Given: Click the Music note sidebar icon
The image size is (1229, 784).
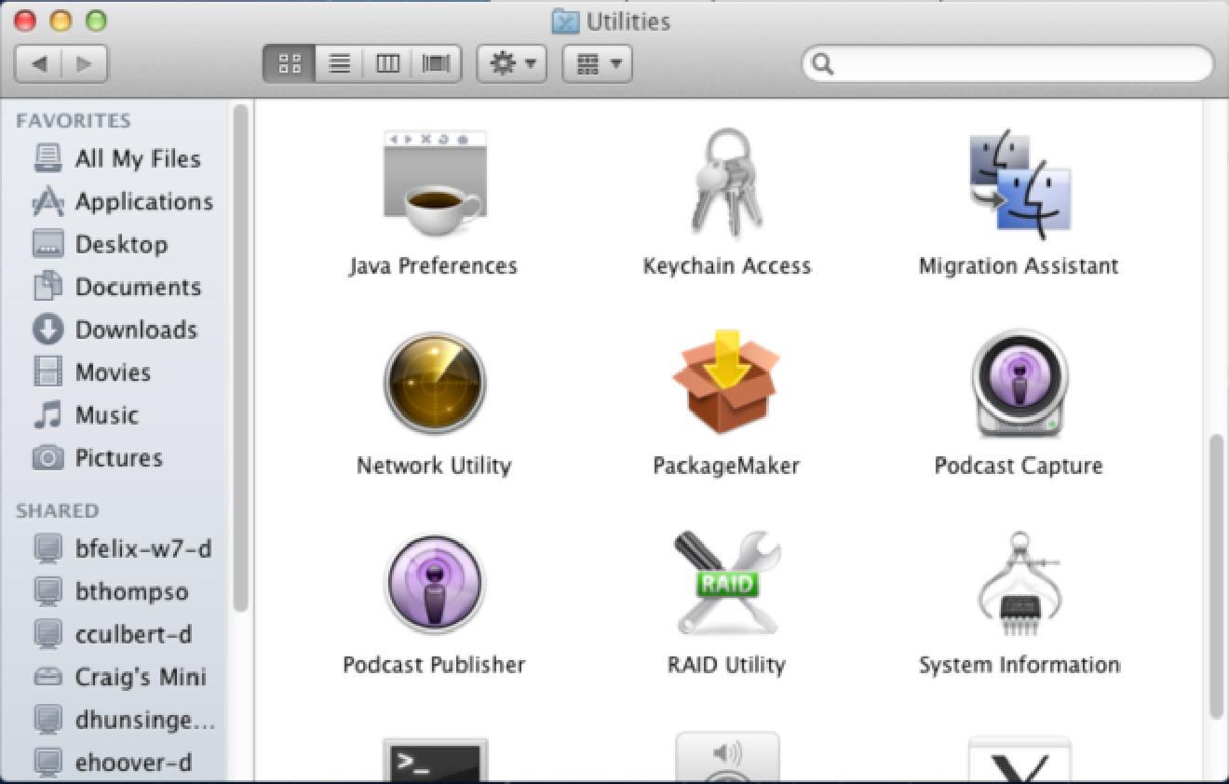Looking at the screenshot, I should [48, 415].
